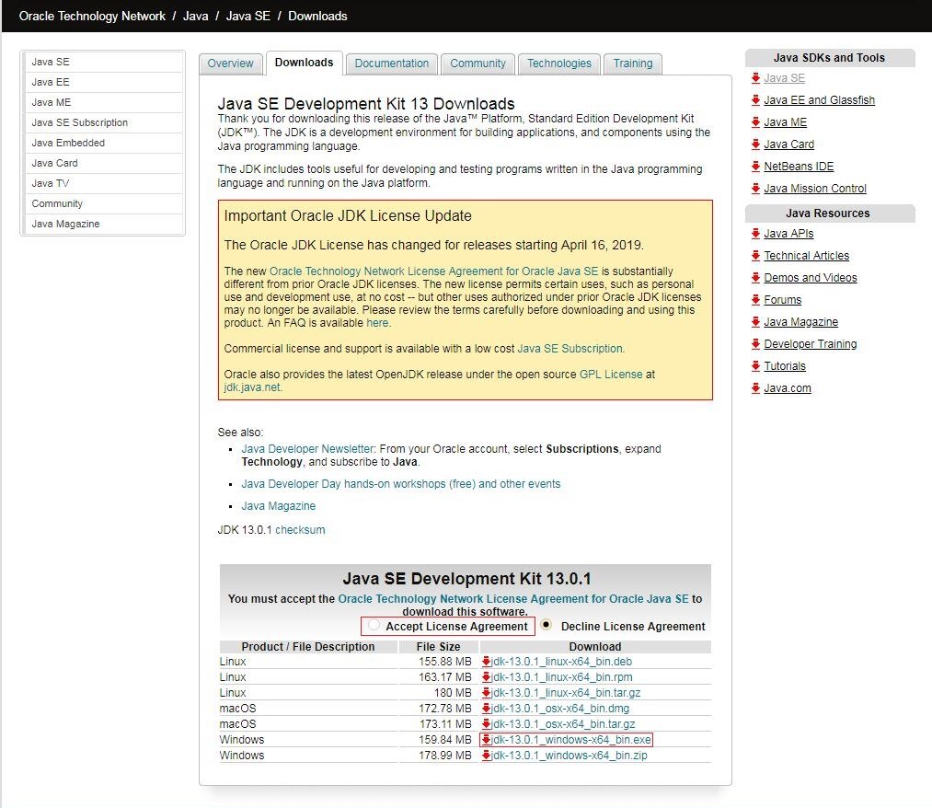Switch to the Documentation tab

(x=392, y=63)
